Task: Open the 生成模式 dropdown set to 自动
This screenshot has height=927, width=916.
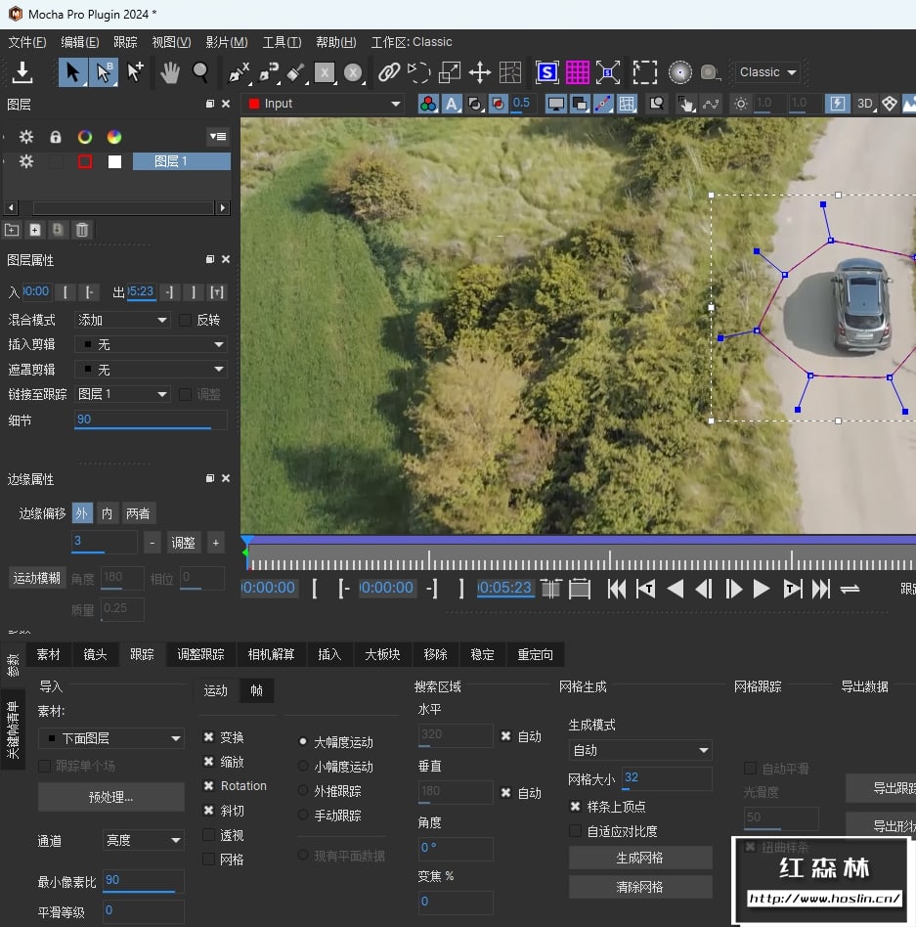Action: click(640, 750)
